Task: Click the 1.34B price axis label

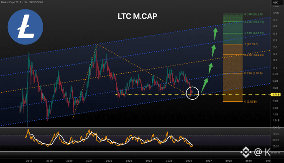Action: [x=276, y=121]
